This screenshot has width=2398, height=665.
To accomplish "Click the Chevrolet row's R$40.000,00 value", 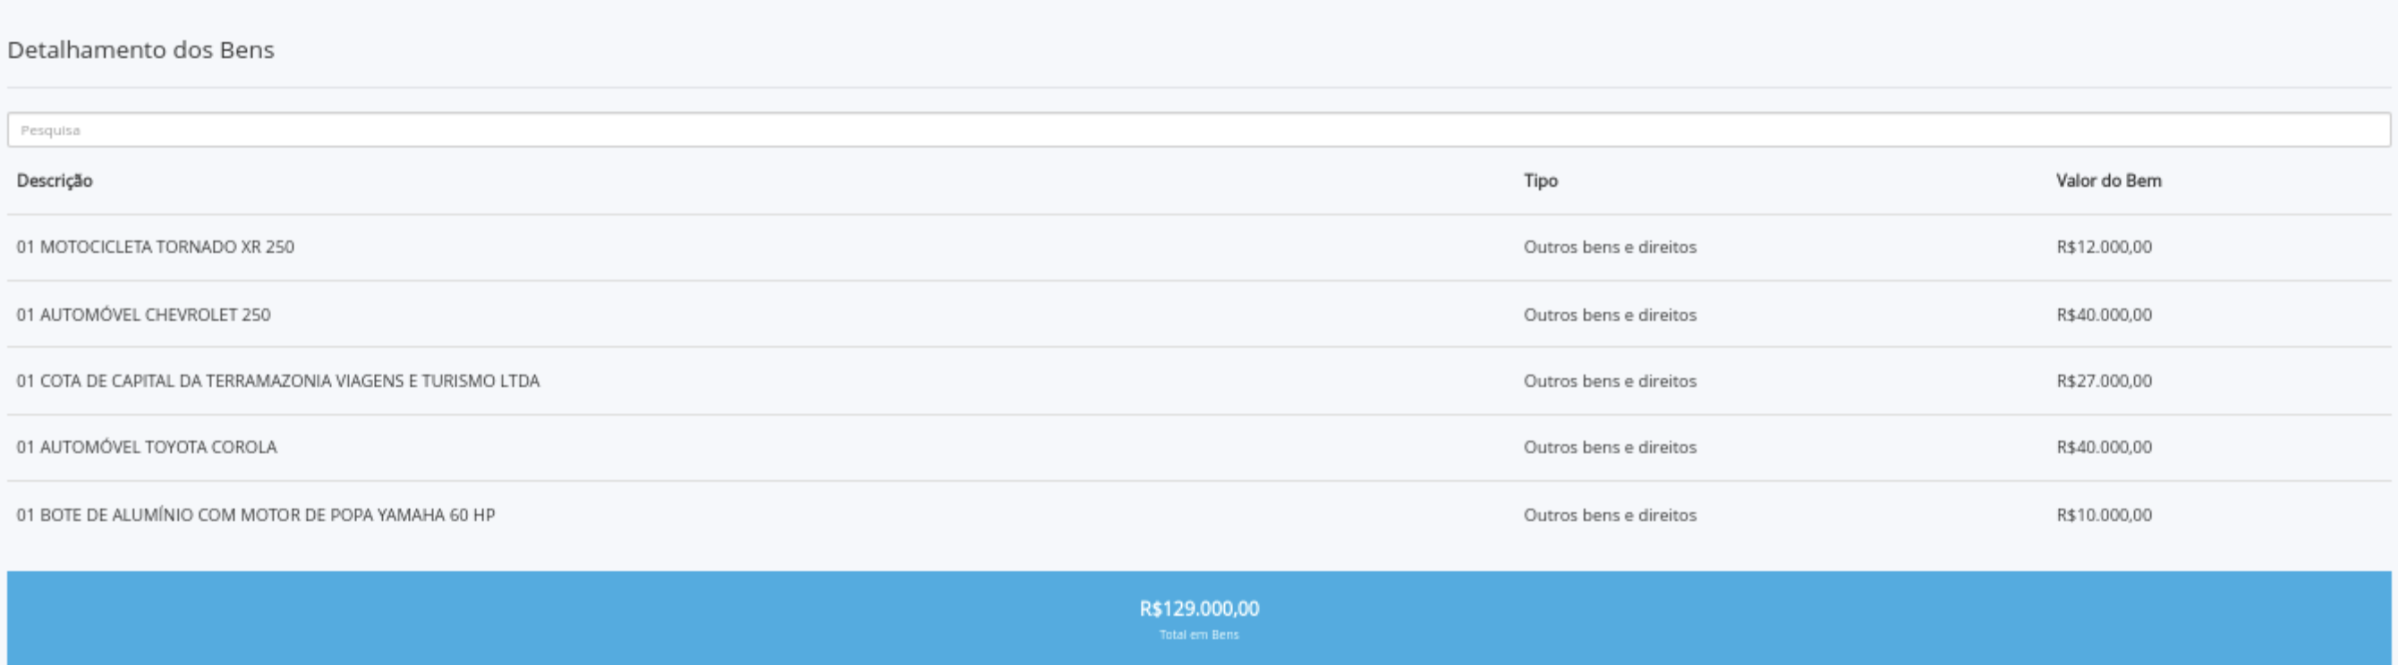I will 2104,316.
